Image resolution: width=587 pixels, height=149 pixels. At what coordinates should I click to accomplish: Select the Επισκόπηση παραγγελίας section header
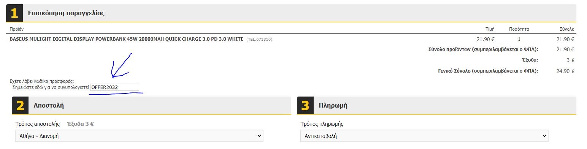[x=66, y=13]
